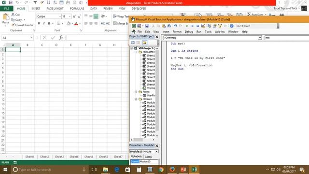
Task: Open the Module10 object dropdown in Properties panel
Action: 156,151
